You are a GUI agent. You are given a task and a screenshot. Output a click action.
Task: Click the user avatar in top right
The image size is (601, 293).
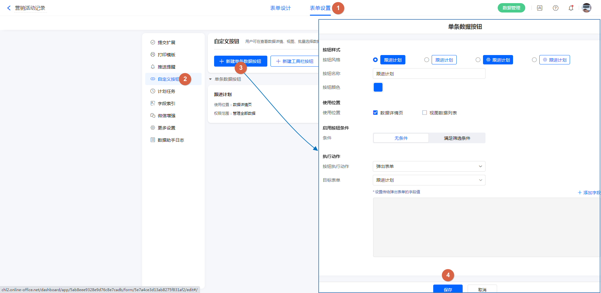[x=586, y=8]
